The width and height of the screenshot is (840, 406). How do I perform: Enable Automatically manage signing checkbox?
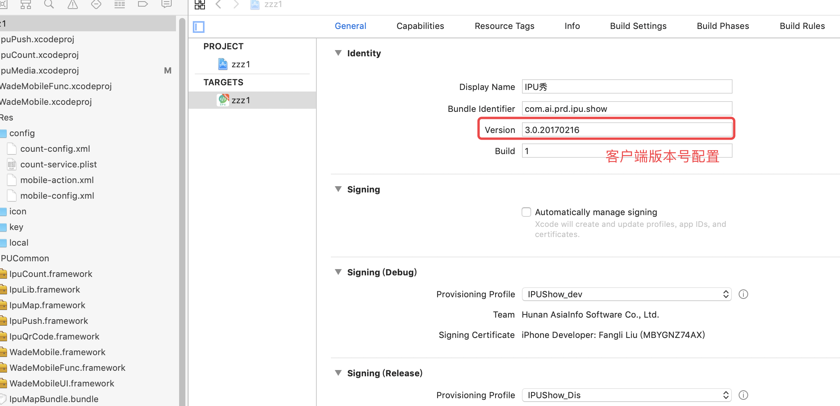526,212
